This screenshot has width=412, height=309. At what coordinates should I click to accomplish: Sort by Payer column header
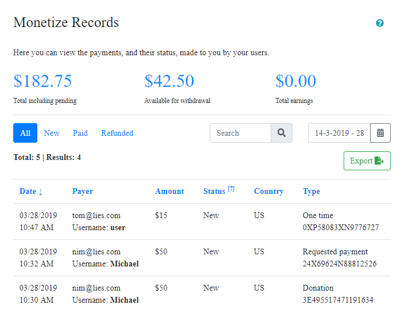[83, 192]
